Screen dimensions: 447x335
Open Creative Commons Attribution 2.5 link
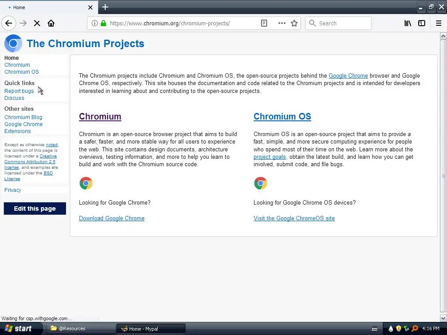[x=31, y=161]
